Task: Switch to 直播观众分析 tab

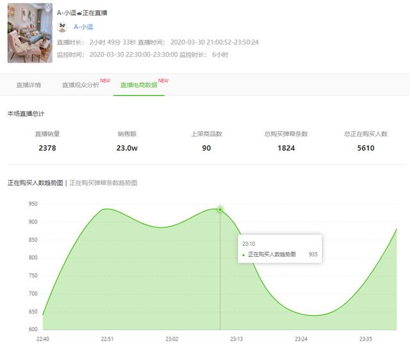Action: tap(81, 85)
